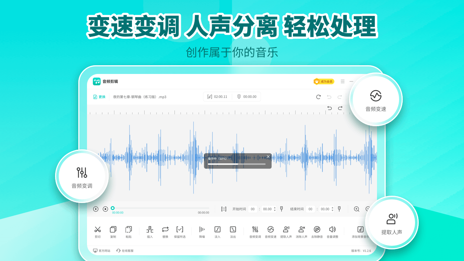Click the 音频剪辑 app logo icon
Viewport: 464px width, 261px height.
[x=96, y=82]
